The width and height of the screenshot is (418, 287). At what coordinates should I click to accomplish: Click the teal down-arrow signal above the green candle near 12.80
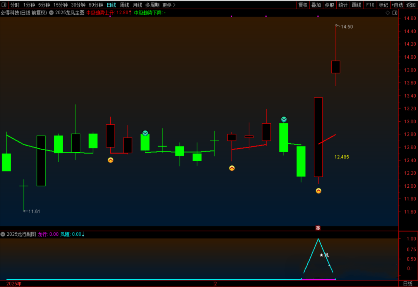145,133
